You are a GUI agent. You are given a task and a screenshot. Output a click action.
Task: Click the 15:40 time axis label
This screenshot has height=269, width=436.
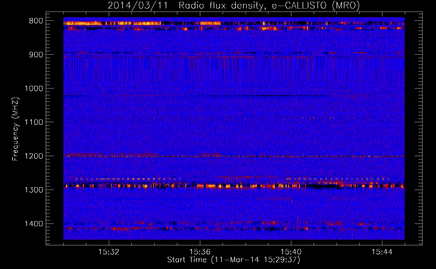pyautogui.click(x=291, y=252)
